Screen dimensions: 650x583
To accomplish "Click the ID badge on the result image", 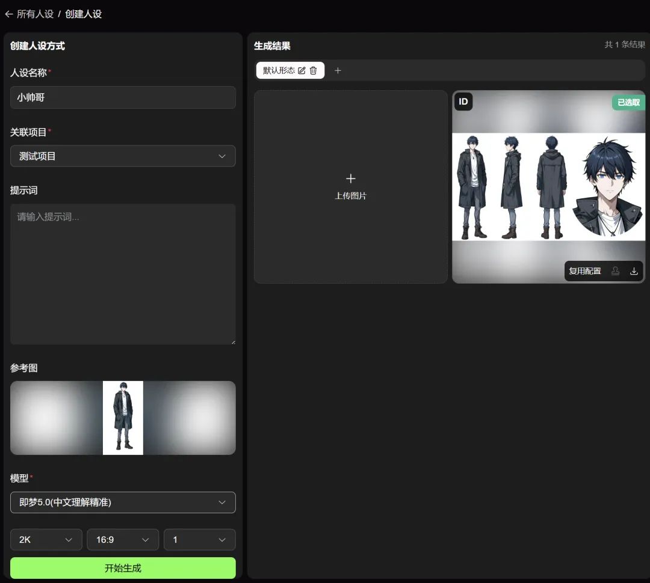I will [463, 102].
